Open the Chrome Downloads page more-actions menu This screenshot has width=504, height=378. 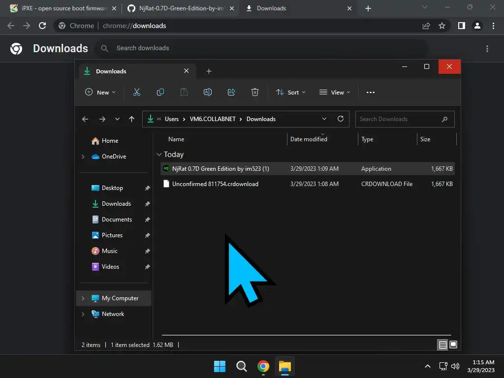pyautogui.click(x=487, y=49)
